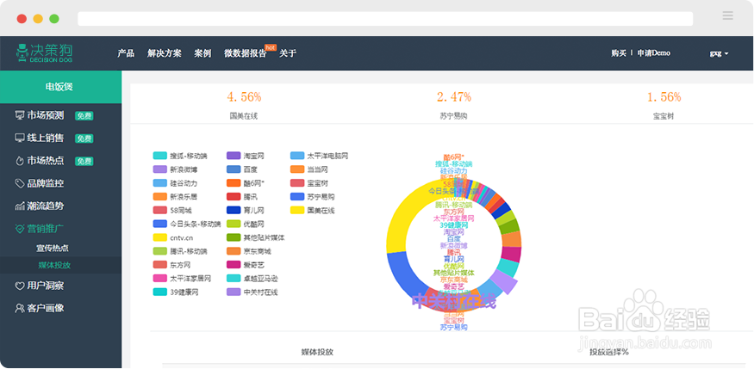
Task: Toggle 京东商城 legend entry
Action: 249,251
